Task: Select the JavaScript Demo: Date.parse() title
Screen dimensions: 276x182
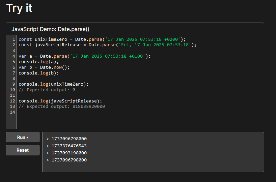Action: coord(50,29)
